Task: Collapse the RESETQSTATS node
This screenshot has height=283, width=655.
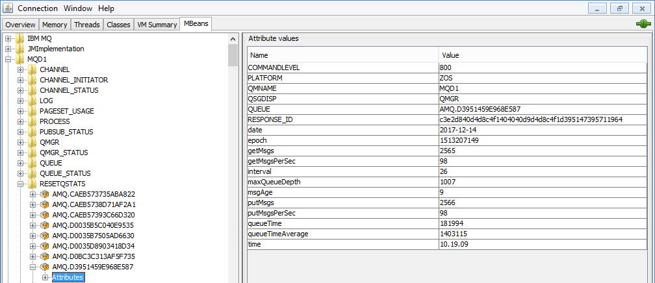Action: click(21, 184)
